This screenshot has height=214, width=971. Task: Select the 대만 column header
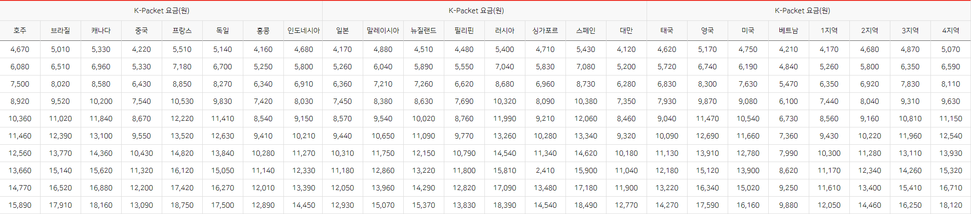point(626,31)
